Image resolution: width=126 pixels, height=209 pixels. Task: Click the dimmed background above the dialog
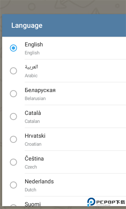63,7
